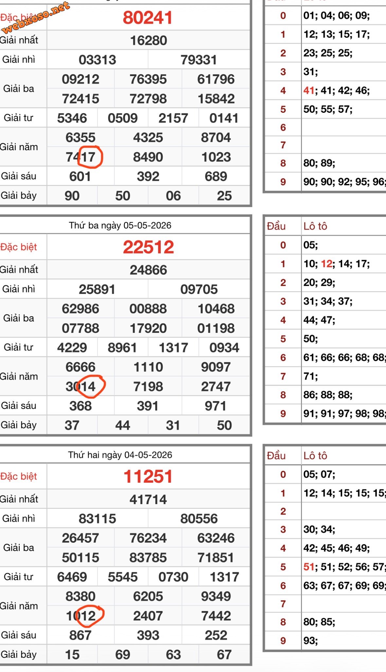The height and width of the screenshot is (672, 386).
Task: Select fifth prize number 8490
Action: click(x=148, y=157)
